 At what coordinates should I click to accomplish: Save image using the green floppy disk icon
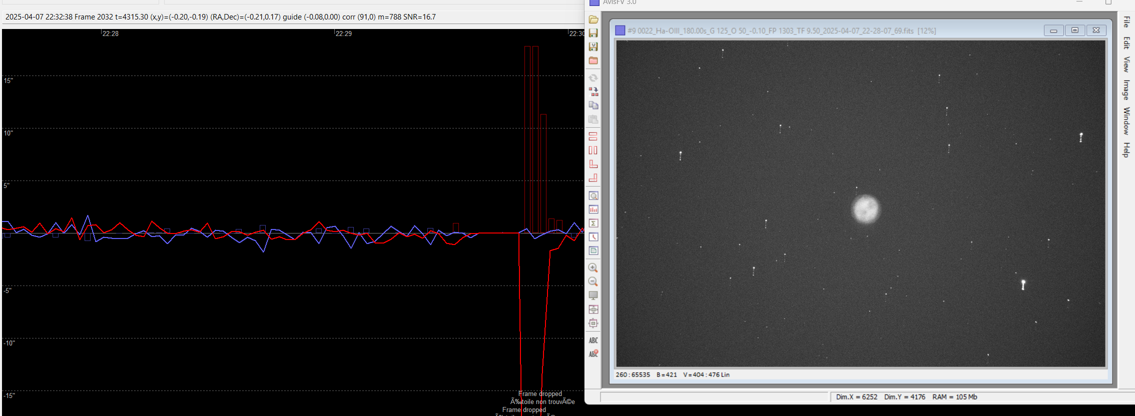click(593, 33)
